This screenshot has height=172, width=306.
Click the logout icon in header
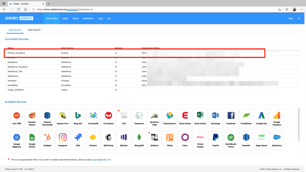tap(299, 19)
